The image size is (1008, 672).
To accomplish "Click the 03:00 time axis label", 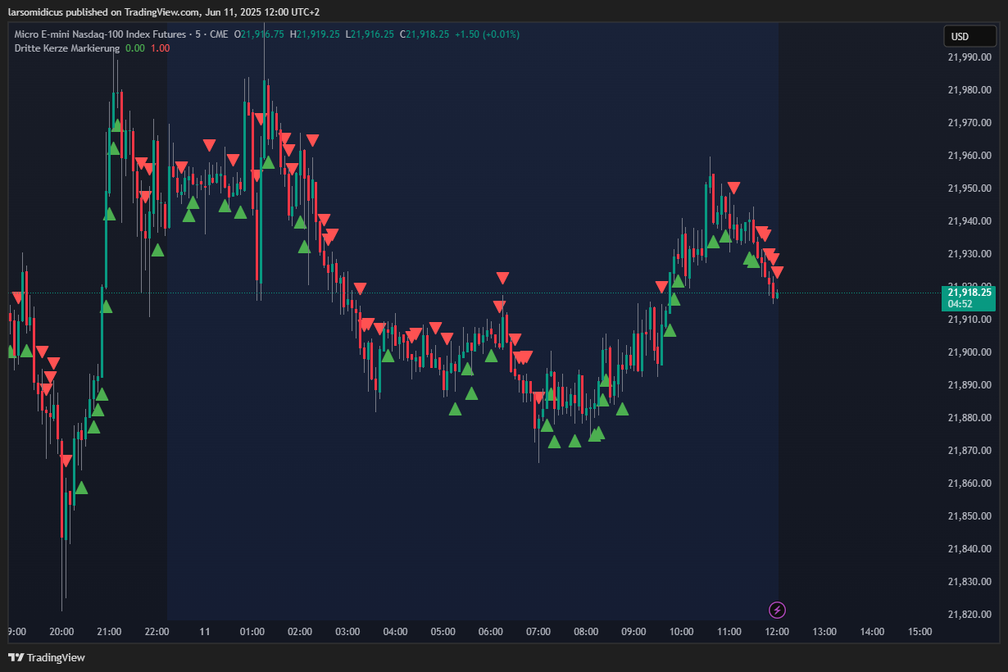I will click(347, 632).
